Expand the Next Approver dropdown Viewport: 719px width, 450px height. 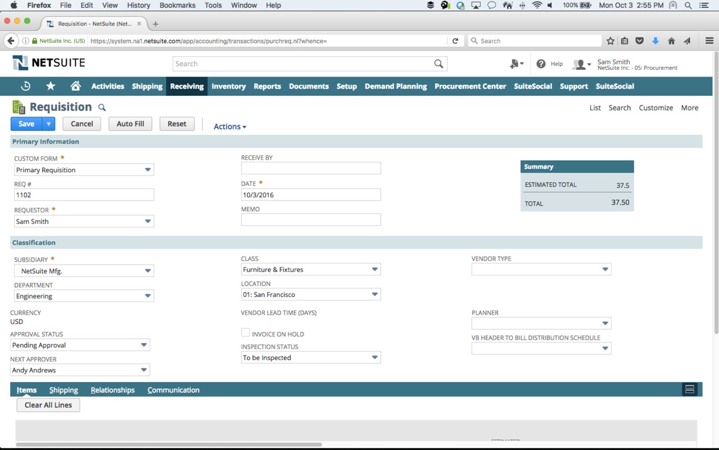[144, 370]
